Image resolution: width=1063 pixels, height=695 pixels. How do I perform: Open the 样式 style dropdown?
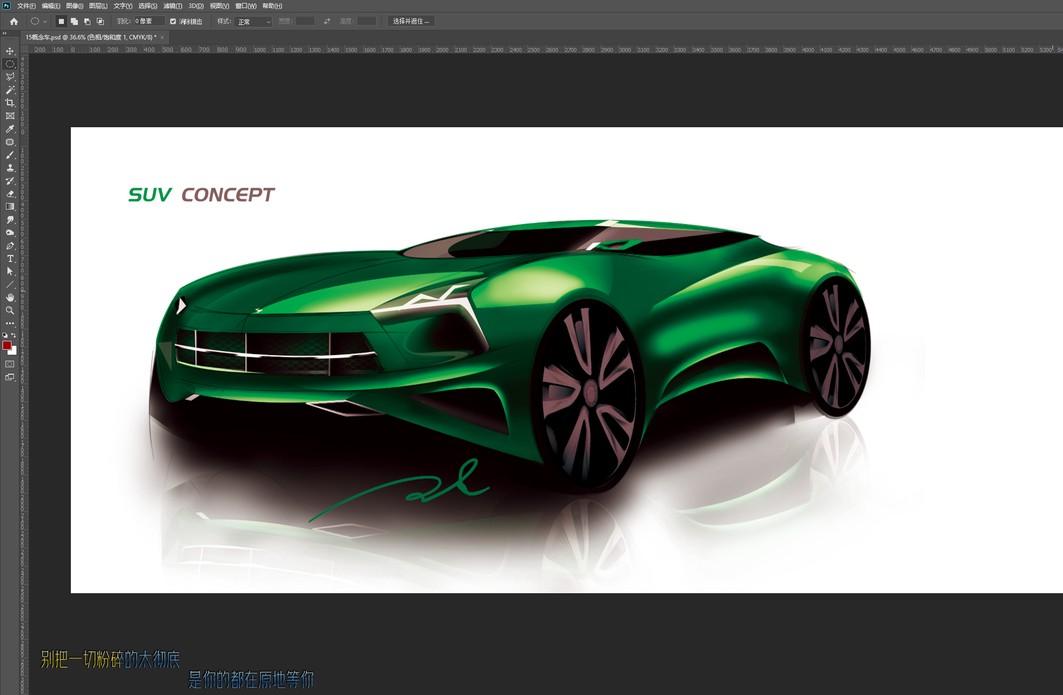[253, 22]
